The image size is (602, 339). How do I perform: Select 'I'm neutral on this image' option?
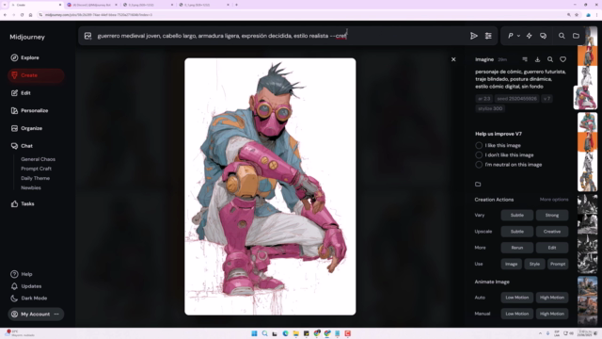tap(509, 165)
